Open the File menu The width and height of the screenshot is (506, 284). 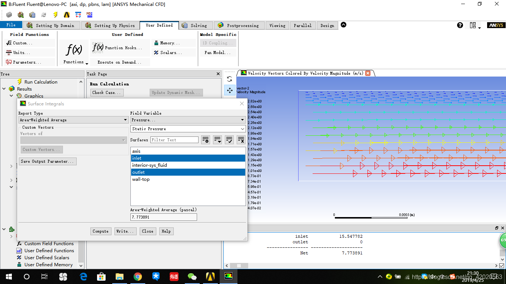click(11, 25)
